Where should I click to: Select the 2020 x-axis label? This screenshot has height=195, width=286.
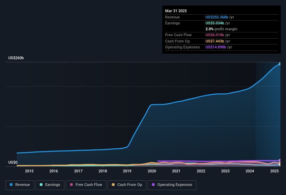(x=152, y=171)
